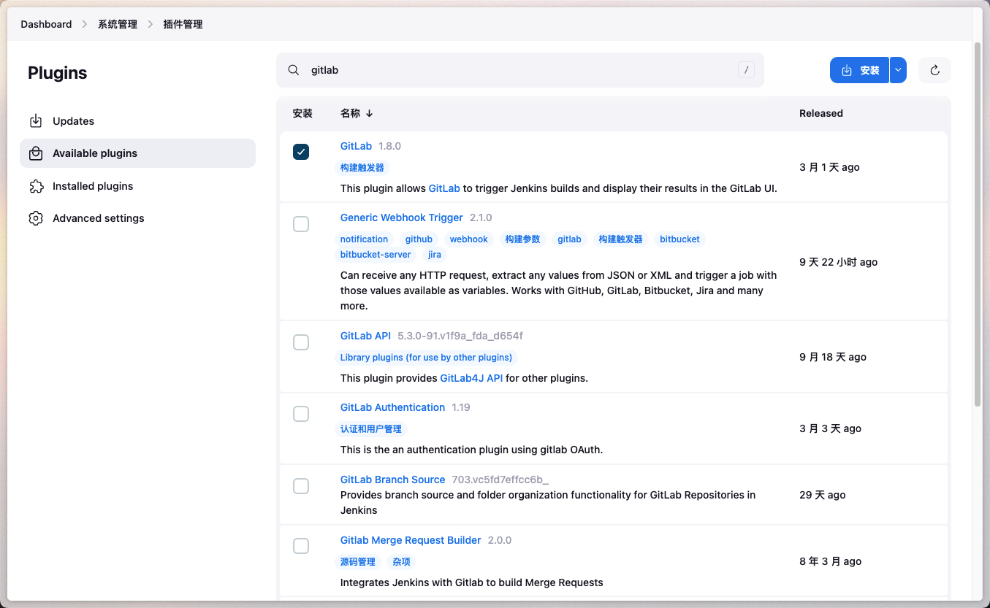Click the 安装 install button
Screen dimensions: 990x608
point(859,70)
